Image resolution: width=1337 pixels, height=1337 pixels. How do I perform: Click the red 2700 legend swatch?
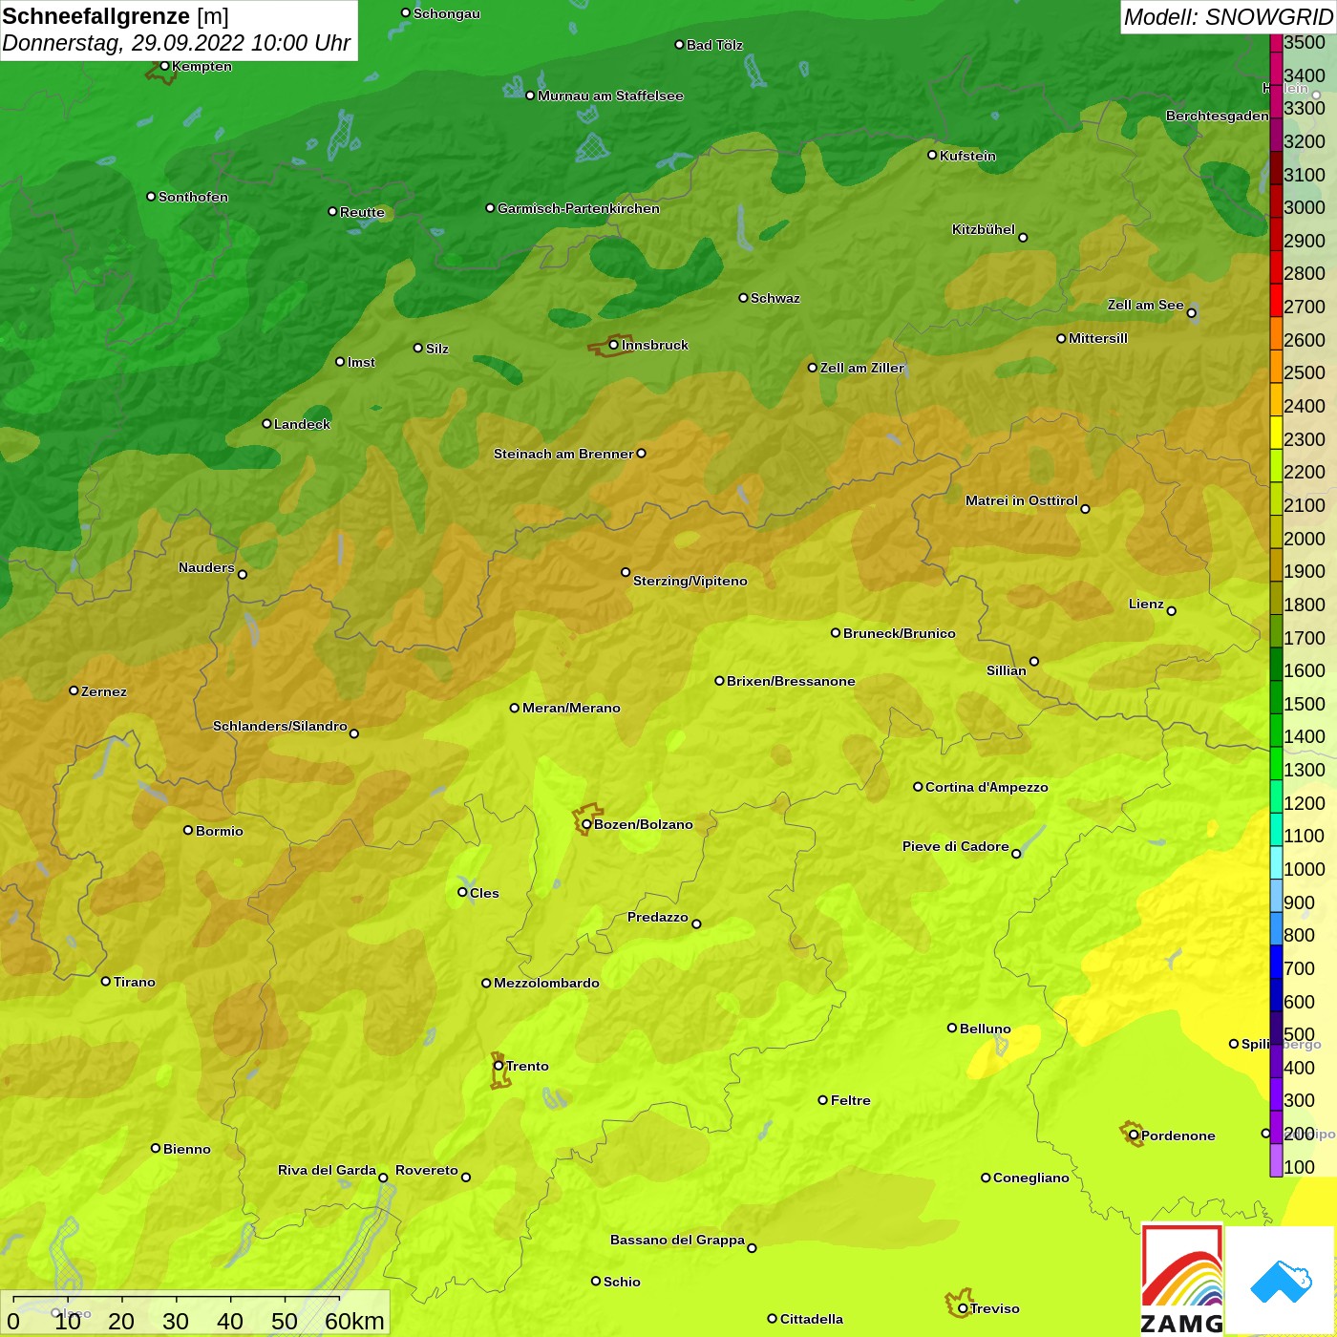coord(1276,300)
